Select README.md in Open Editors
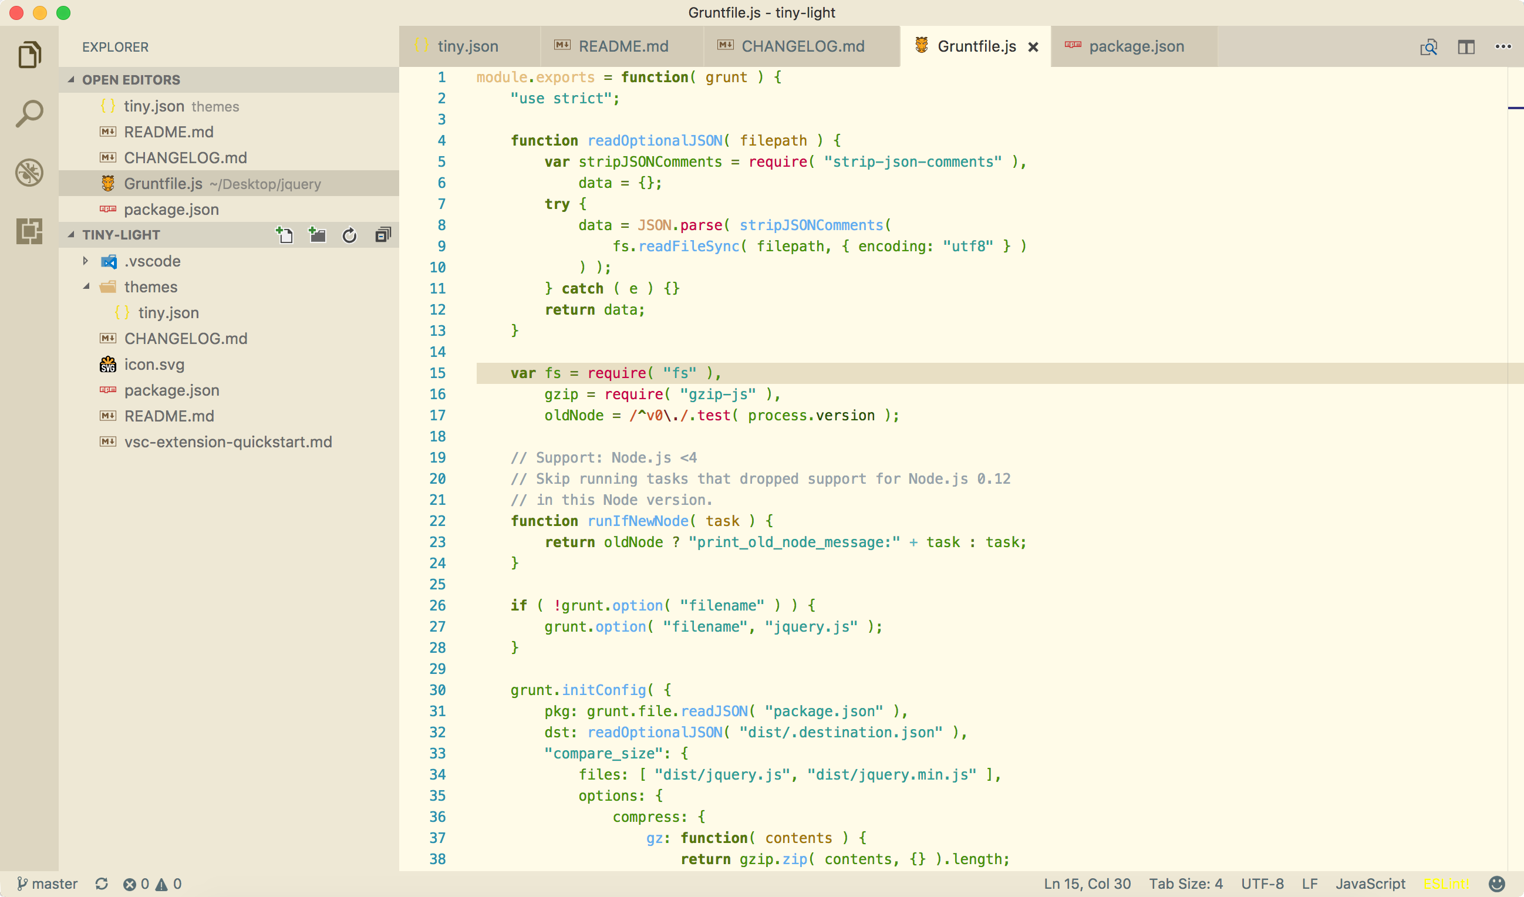The height and width of the screenshot is (897, 1524). 228,132
